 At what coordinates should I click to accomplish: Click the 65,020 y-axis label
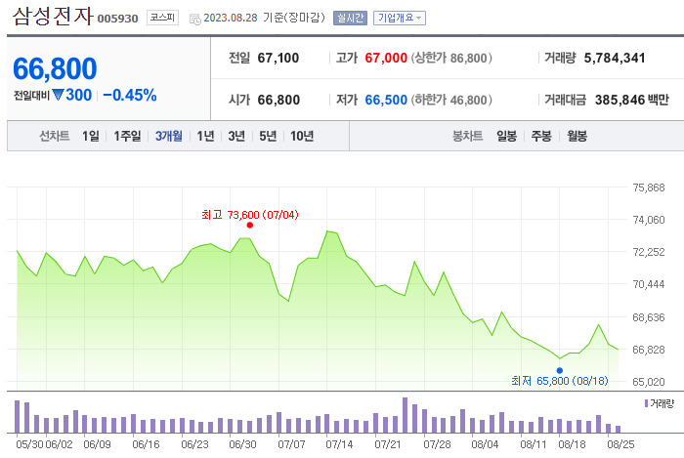point(649,382)
